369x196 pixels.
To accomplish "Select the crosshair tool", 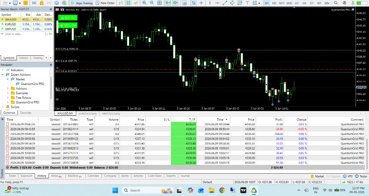I will click(201, 3).
